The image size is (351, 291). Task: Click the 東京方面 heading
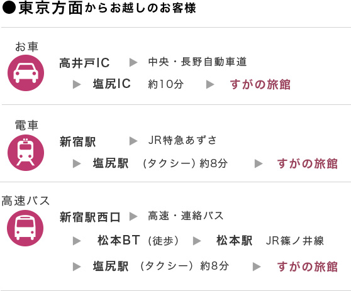pyautogui.click(x=50, y=8)
